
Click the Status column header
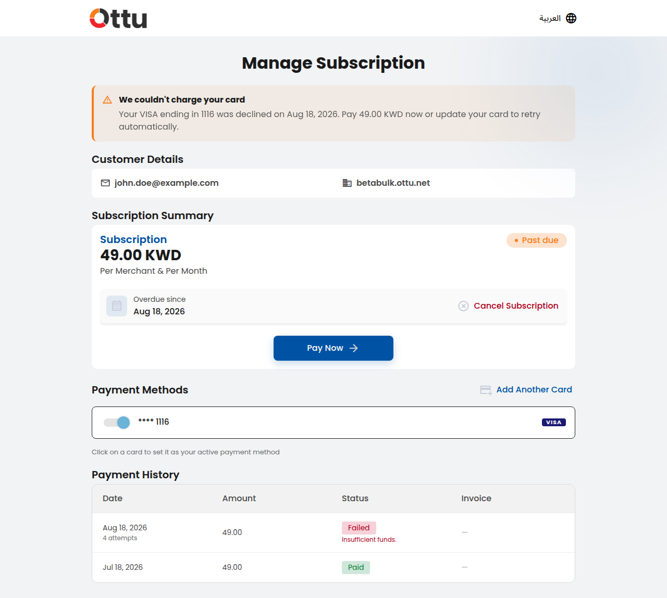point(355,499)
